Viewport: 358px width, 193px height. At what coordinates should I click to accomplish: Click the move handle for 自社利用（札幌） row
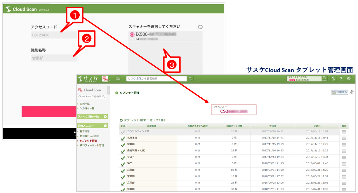coord(344,151)
